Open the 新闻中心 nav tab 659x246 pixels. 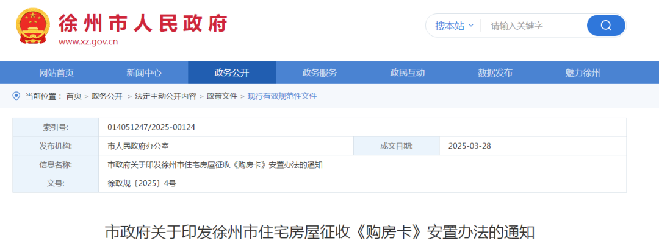(144, 72)
